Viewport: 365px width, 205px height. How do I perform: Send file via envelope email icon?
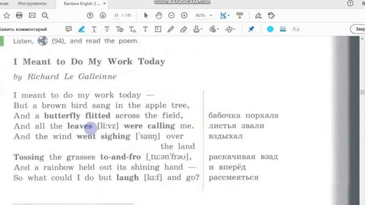(32, 15)
